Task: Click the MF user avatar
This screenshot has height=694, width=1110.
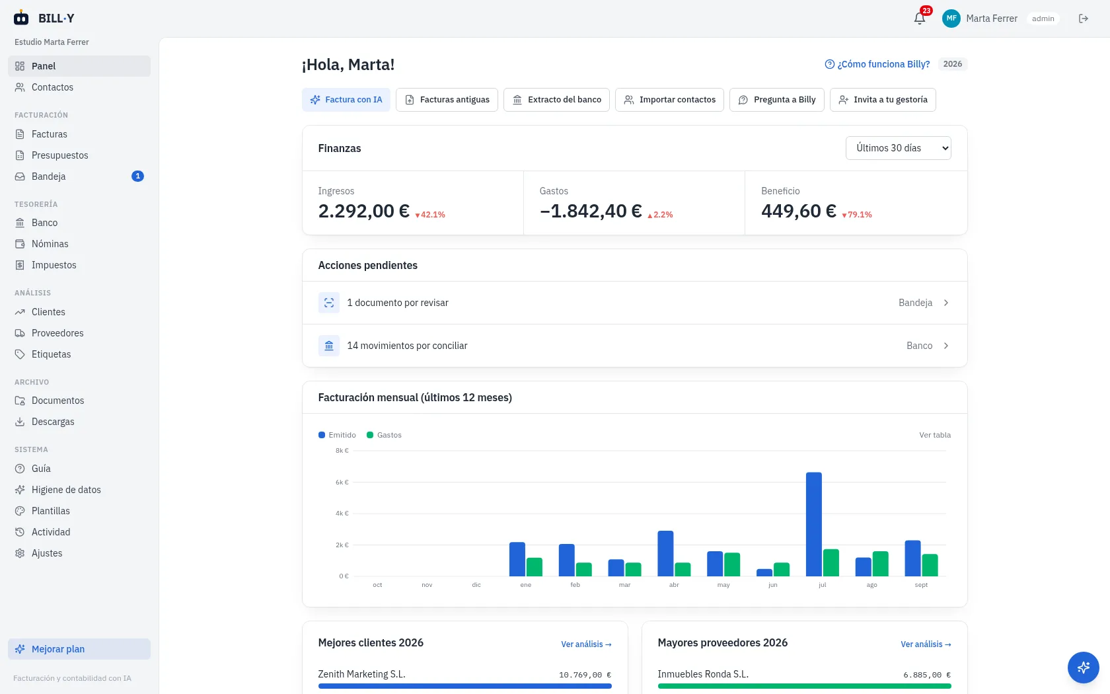Action: click(951, 19)
